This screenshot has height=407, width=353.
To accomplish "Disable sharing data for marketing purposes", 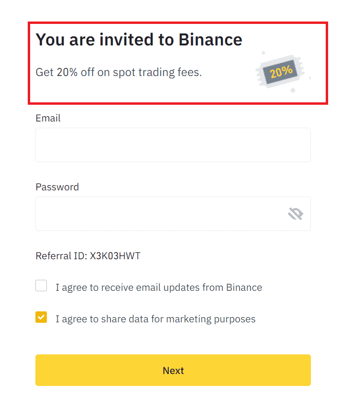I will pyautogui.click(x=41, y=317).
